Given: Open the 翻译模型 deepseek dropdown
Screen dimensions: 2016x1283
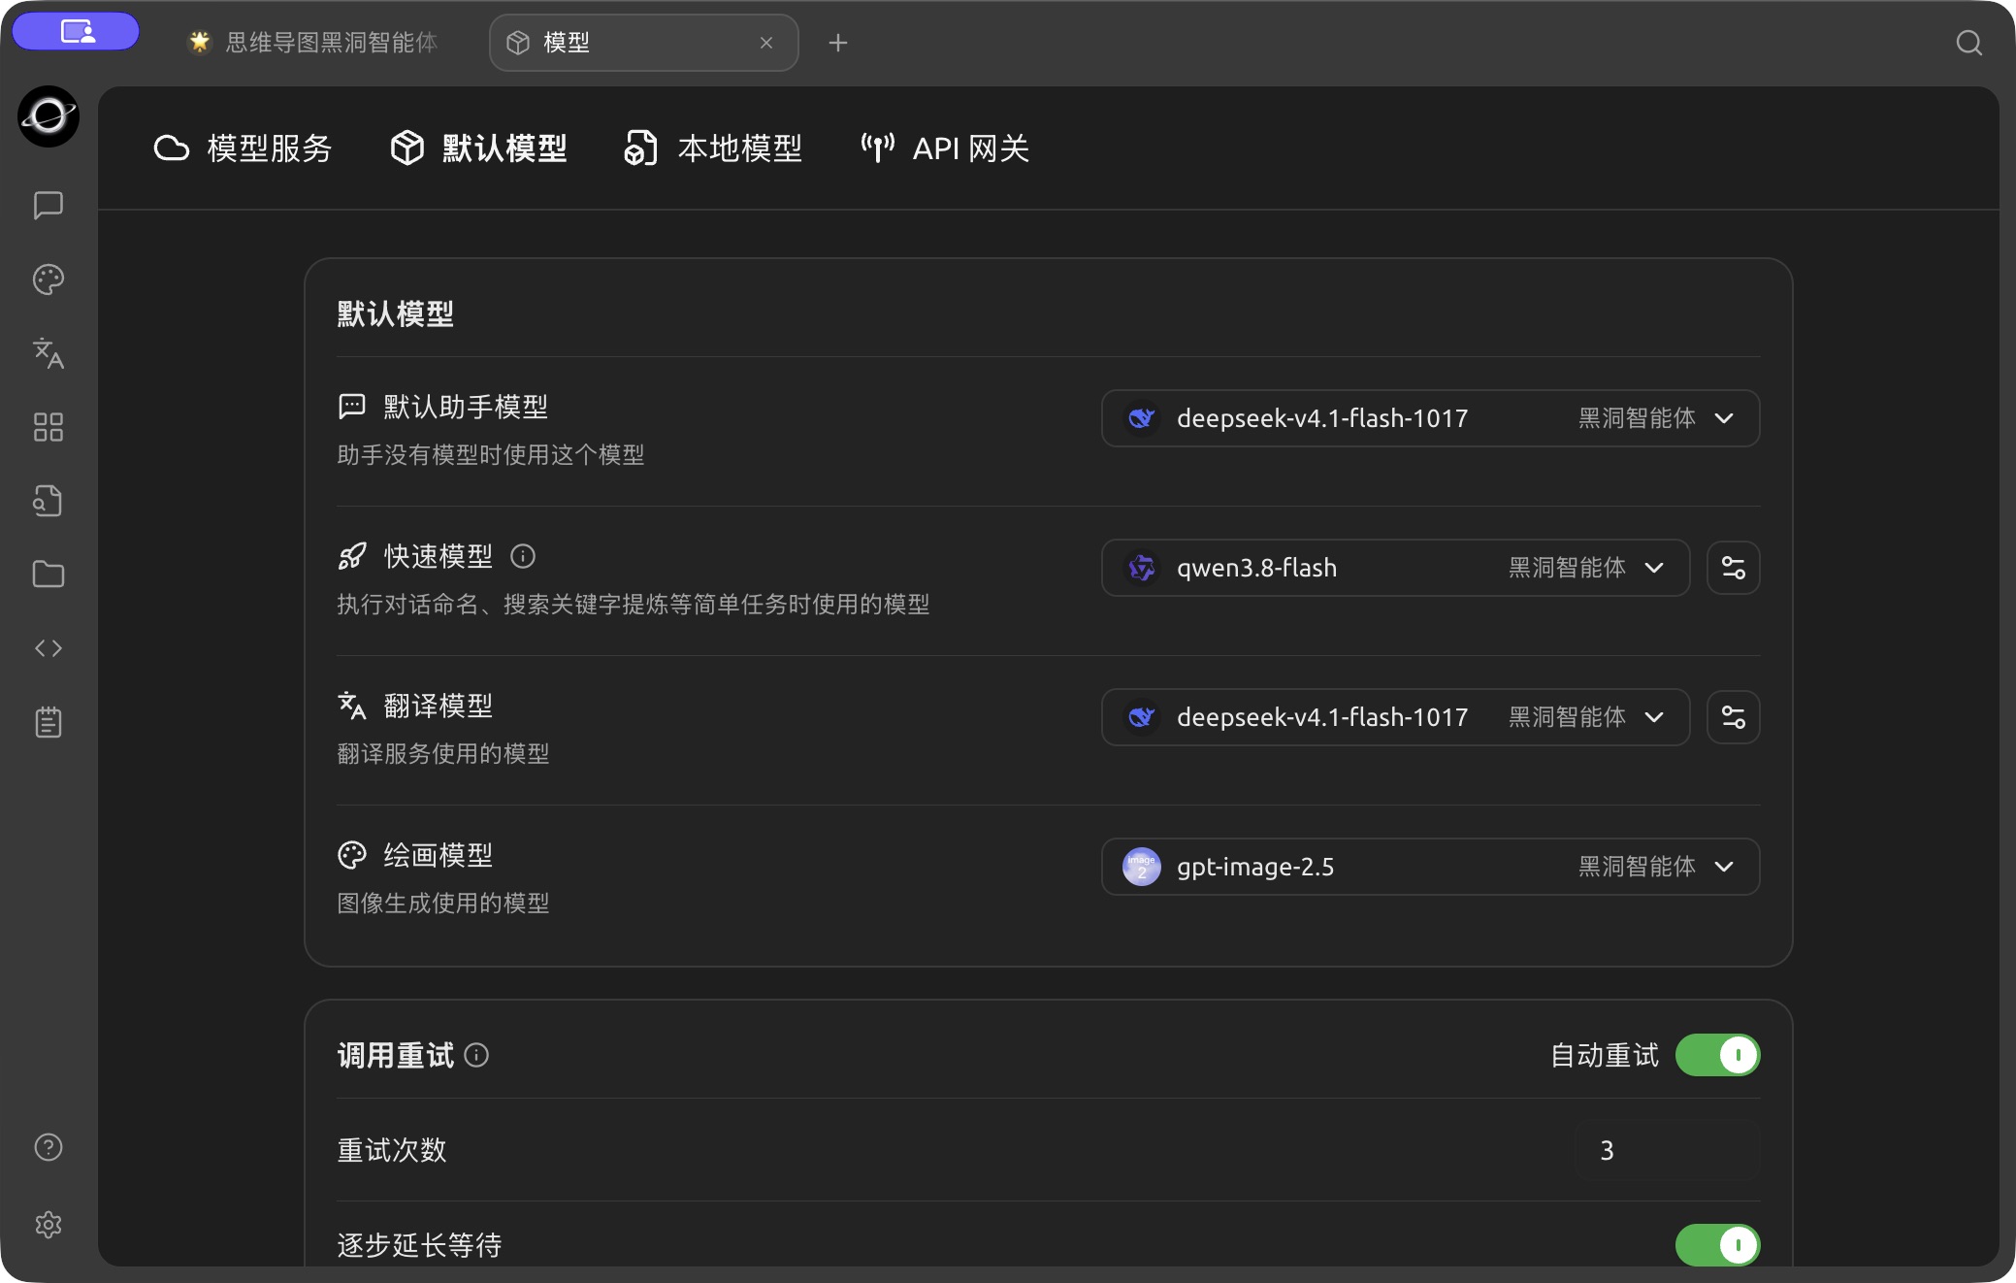Looking at the screenshot, I should [1396, 717].
